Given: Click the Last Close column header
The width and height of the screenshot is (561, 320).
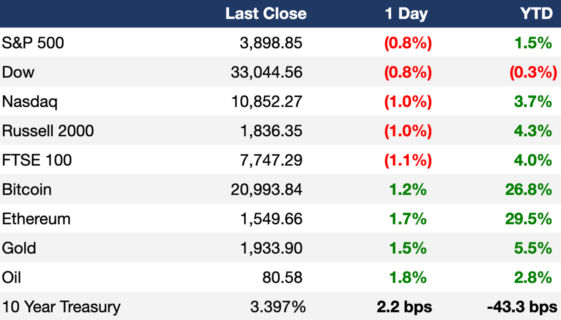Looking at the screenshot, I should pos(266,14).
